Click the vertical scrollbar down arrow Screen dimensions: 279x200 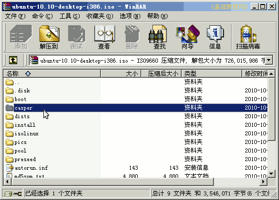tap(271, 173)
